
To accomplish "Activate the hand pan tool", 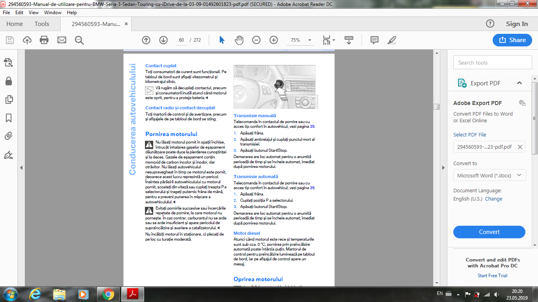I will click(239, 40).
